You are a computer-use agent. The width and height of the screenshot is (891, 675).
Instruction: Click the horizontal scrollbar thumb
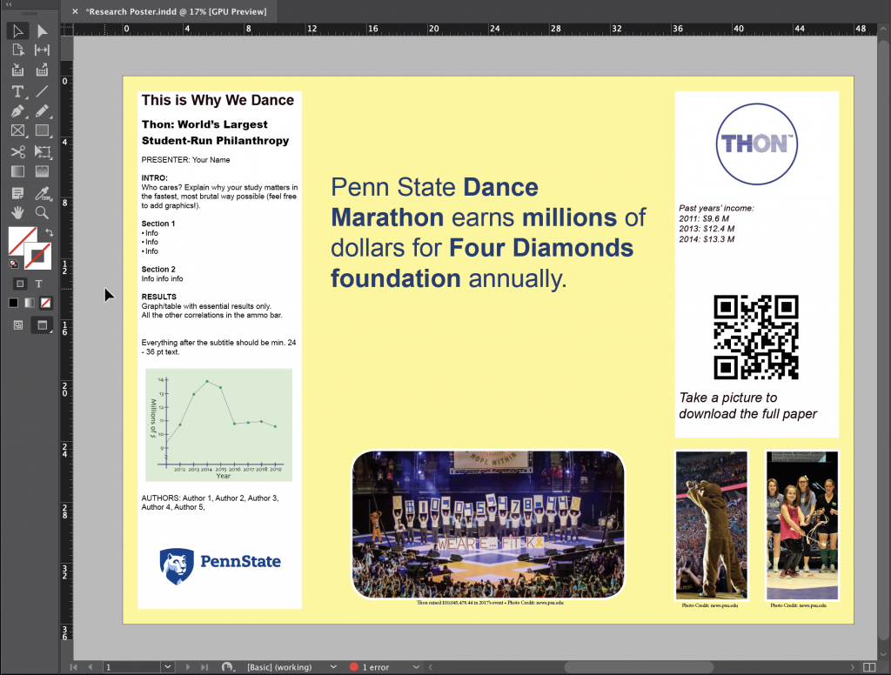point(639,667)
